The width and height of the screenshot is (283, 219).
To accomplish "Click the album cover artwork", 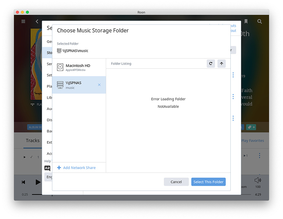I will pyautogui.click(x=36, y=64).
